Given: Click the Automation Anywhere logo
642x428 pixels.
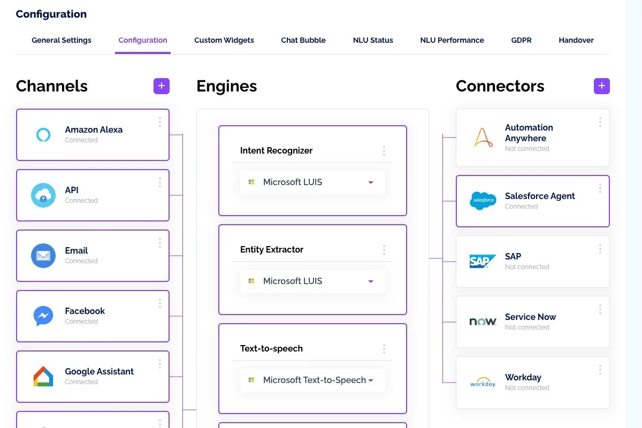Looking at the screenshot, I should tap(483, 138).
